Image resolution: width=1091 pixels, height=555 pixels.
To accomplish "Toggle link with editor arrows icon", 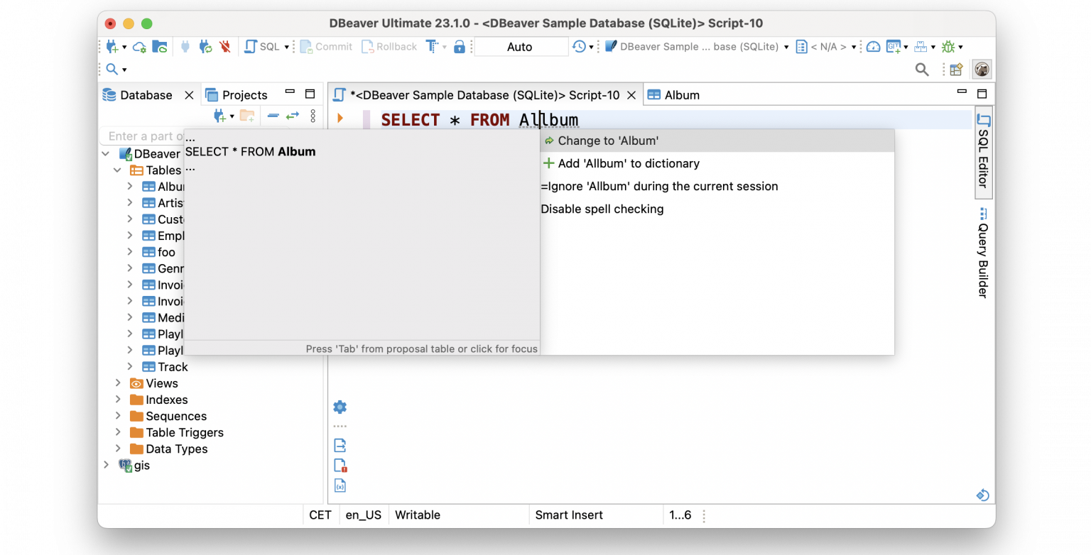I will click(293, 116).
